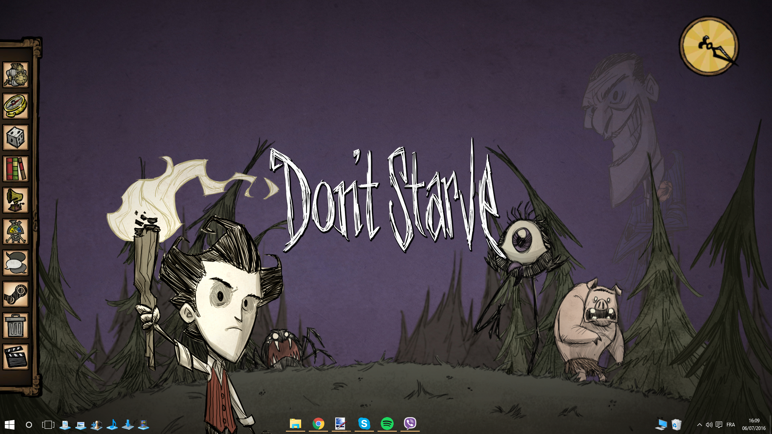This screenshot has height=434, width=772.
Task: Launch the gramophone icon in the sidebar
Action: 16,200
